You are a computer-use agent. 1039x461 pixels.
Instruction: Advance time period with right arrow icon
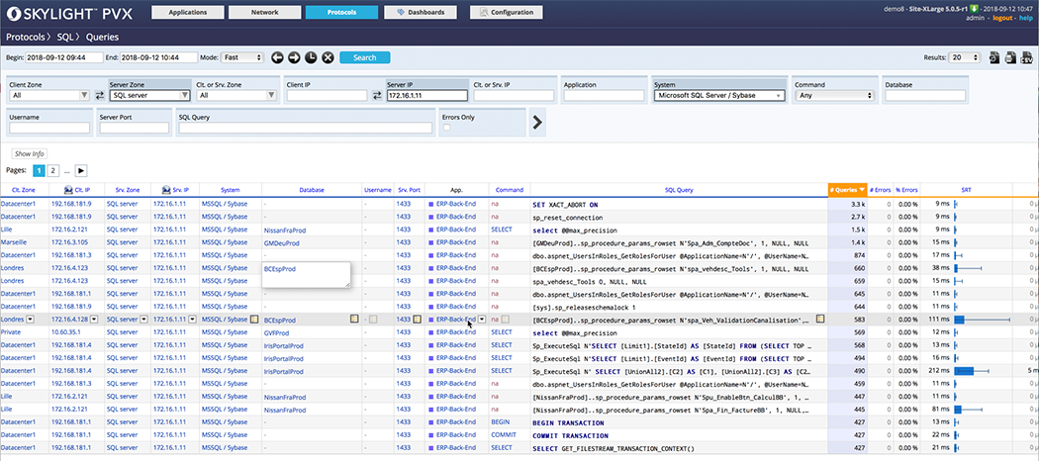tap(294, 57)
